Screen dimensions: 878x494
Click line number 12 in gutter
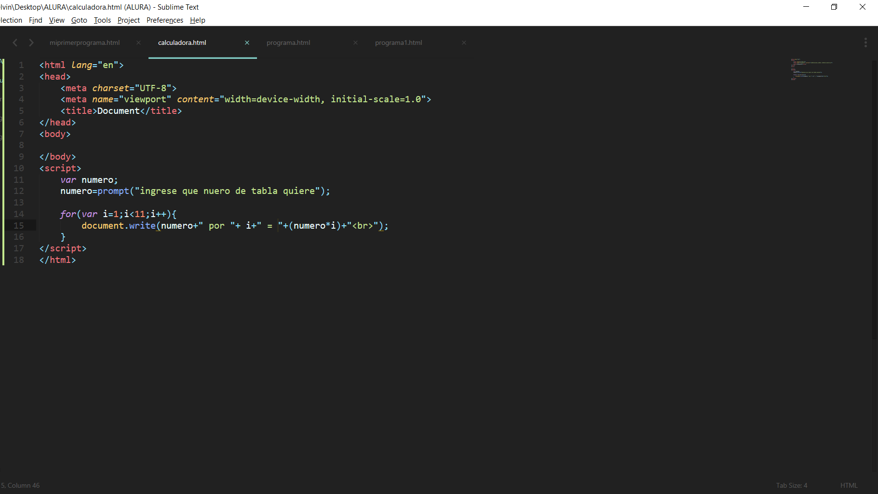(x=19, y=191)
